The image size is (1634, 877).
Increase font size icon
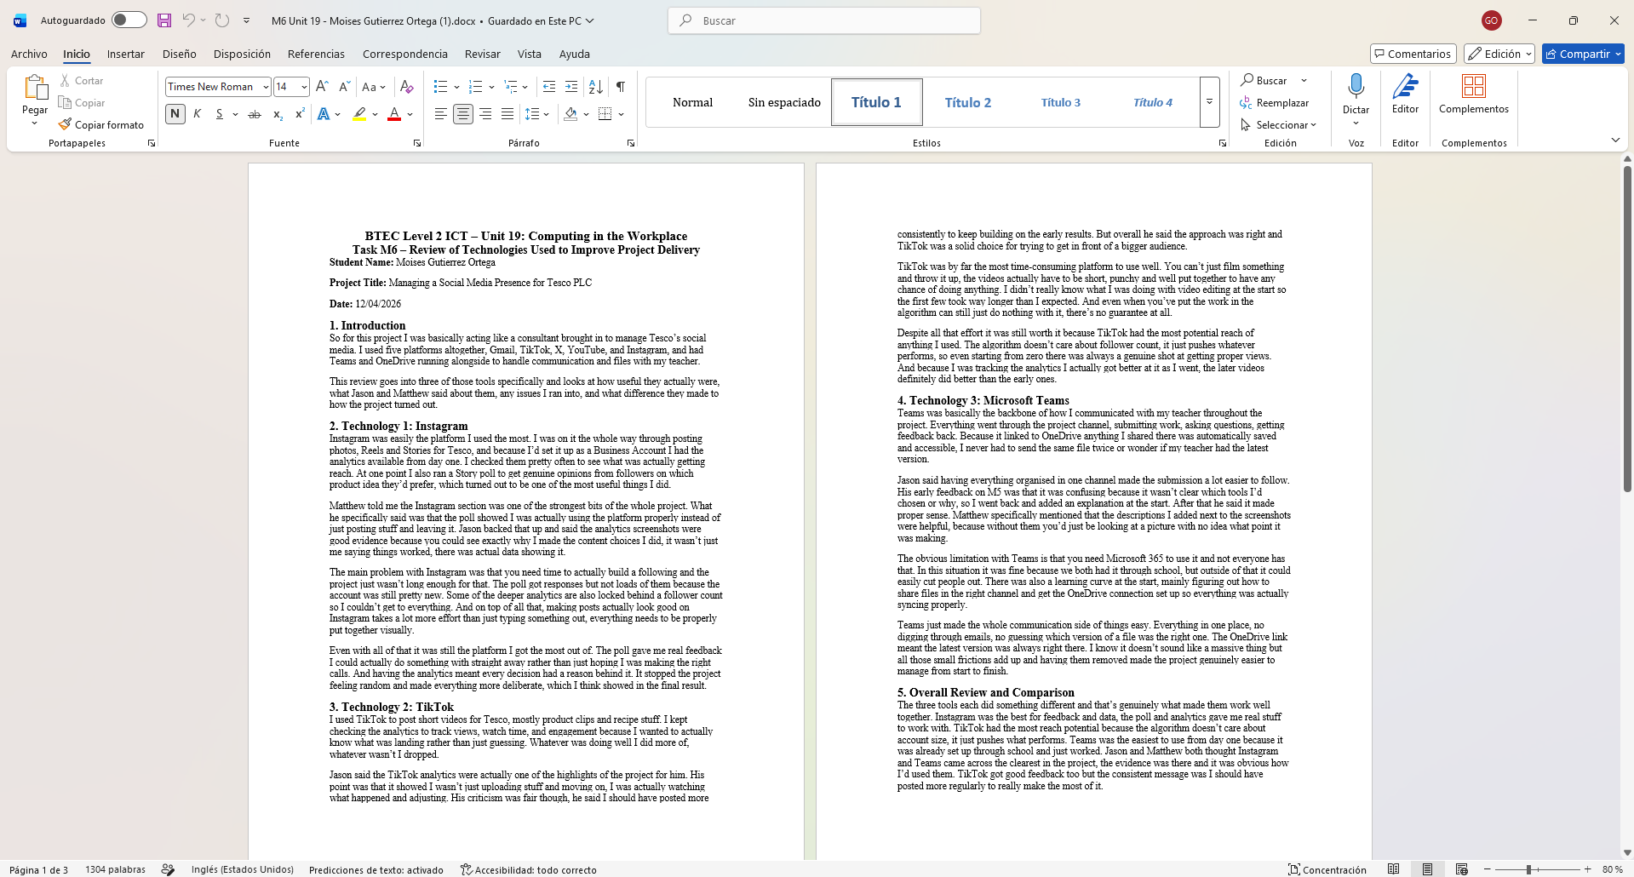(x=322, y=87)
